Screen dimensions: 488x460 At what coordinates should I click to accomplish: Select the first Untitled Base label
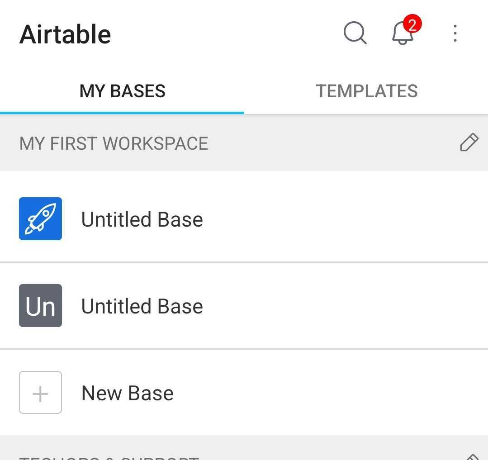click(x=142, y=219)
